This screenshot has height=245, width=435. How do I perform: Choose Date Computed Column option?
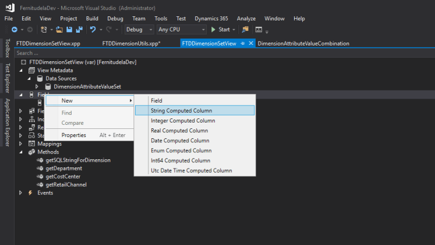click(x=194, y=141)
